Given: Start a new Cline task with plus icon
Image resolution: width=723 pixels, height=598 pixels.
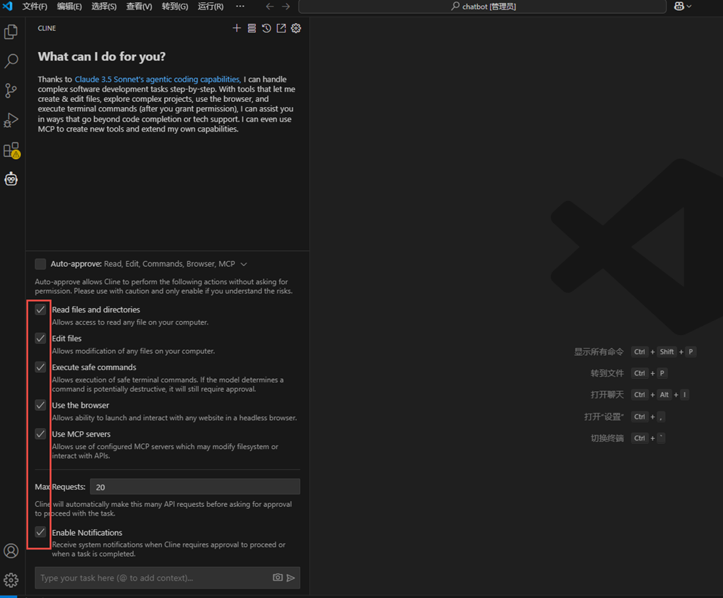Looking at the screenshot, I should pos(236,28).
